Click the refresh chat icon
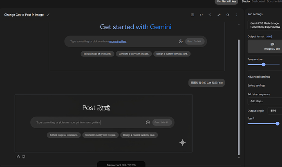 pos(228,15)
